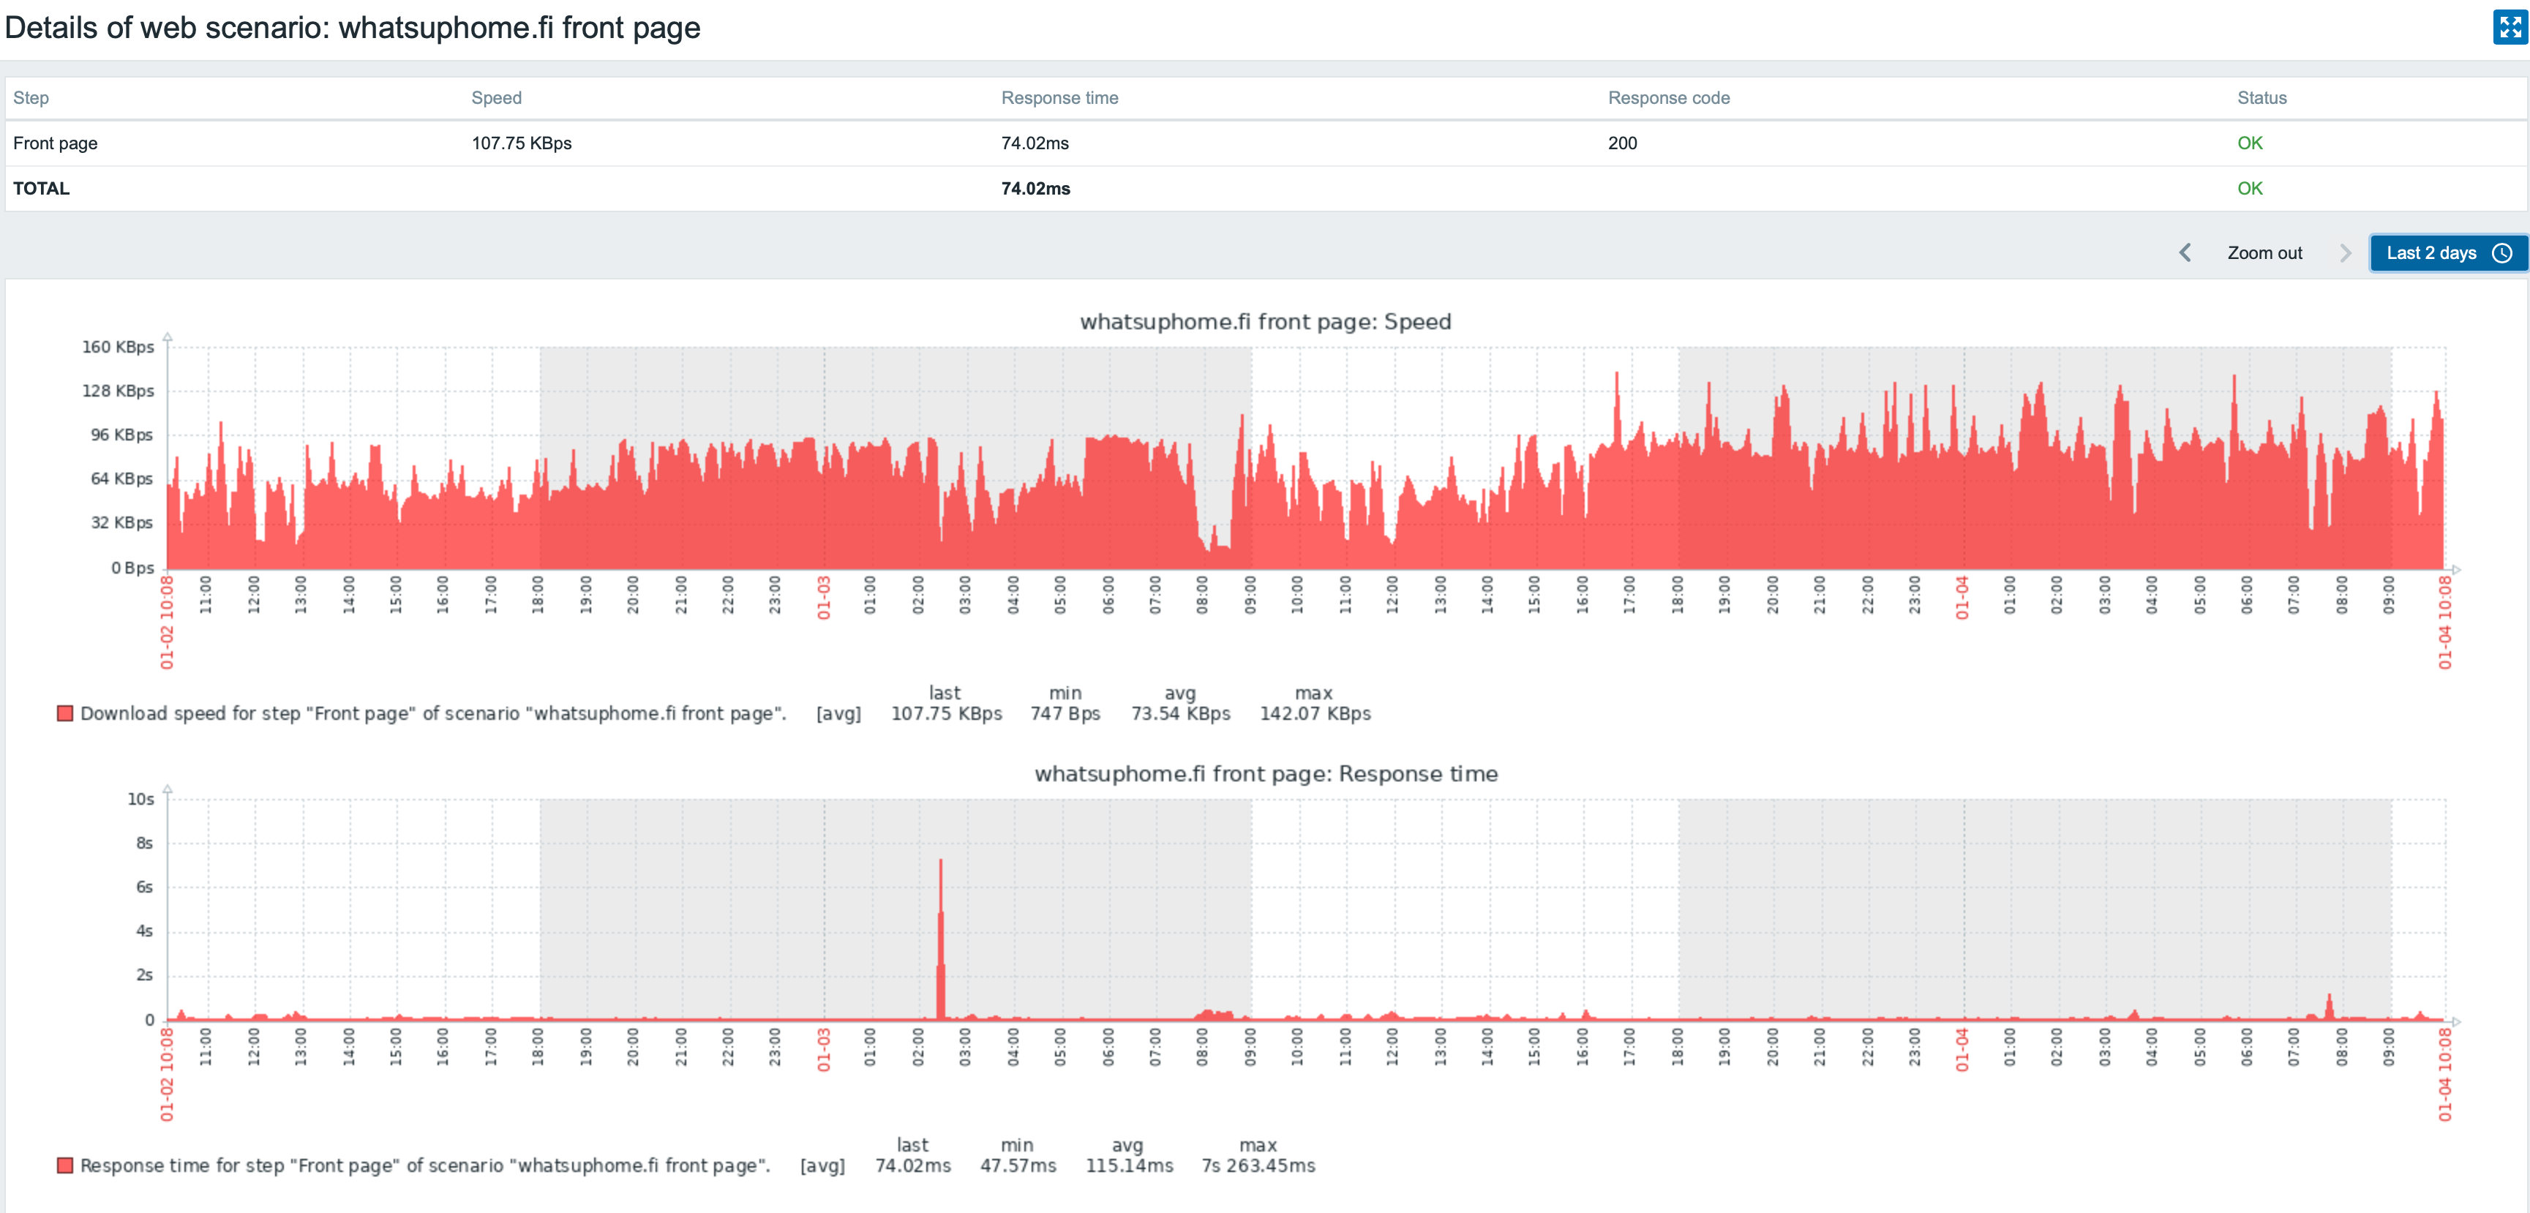Click the red legend marker under Response time graph
Screen dimensions: 2530x1213
65,1165
